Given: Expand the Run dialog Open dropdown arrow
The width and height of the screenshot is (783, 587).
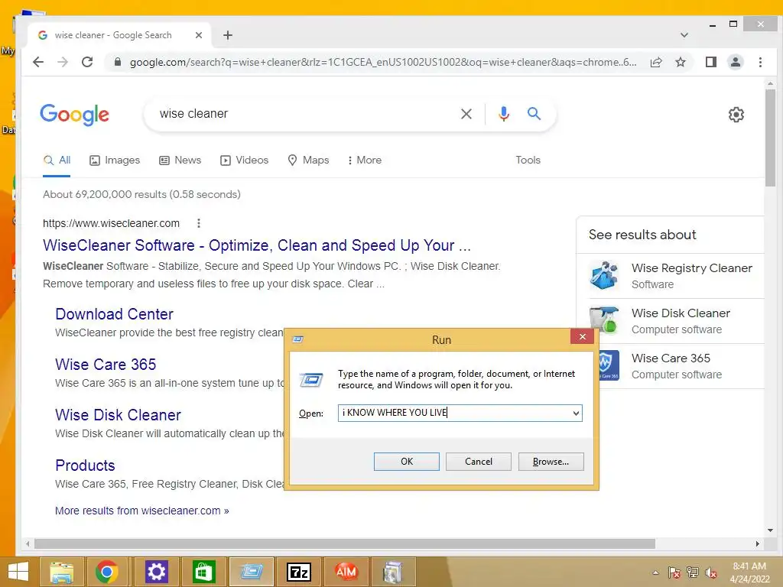Looking at the screenshot, I should coord(576,413).
